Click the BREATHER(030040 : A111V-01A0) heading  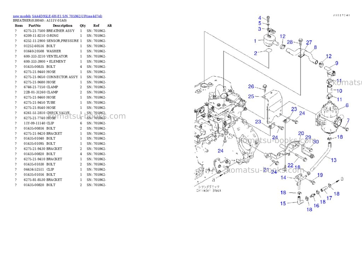pos(40,20)
